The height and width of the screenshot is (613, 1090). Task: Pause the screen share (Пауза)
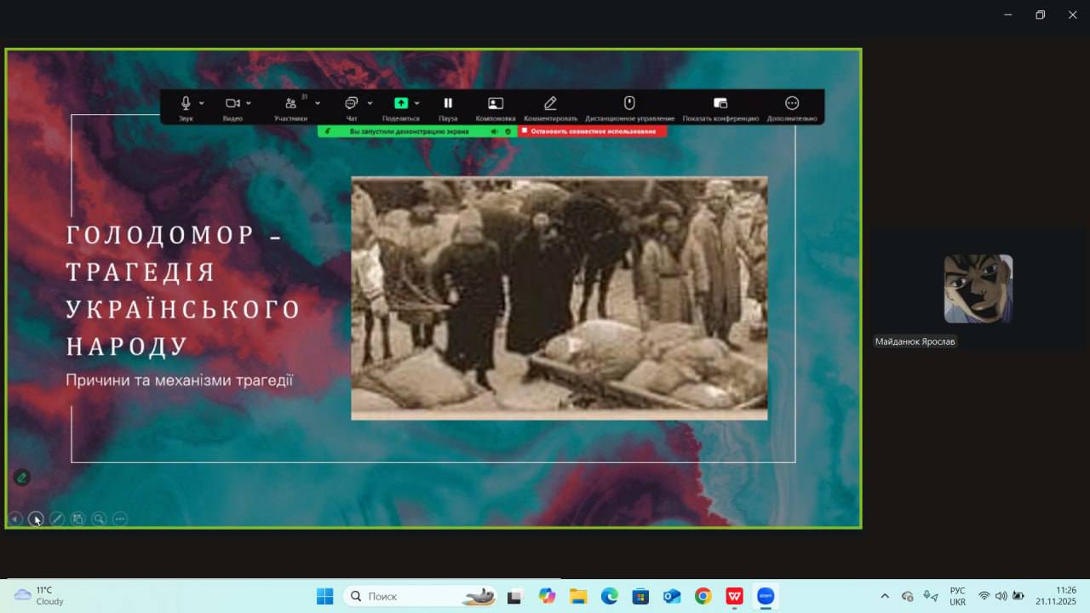[x=448, y=104]
